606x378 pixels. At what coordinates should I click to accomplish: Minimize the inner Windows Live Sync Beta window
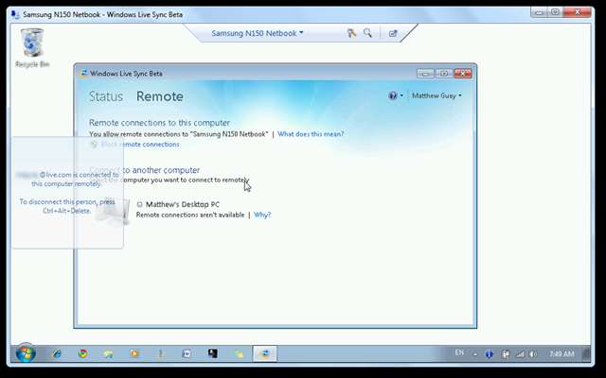coord(425,74)
